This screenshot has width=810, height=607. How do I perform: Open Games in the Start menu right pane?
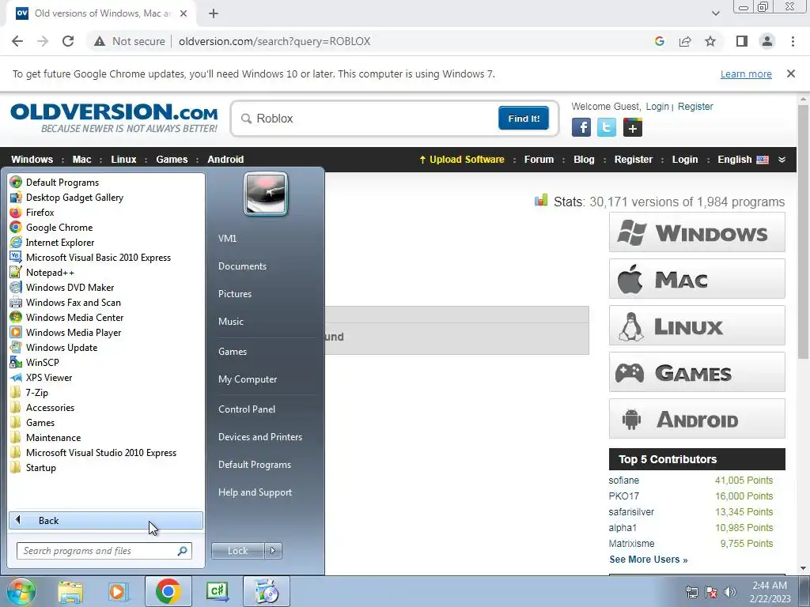[x=233, y=352]
